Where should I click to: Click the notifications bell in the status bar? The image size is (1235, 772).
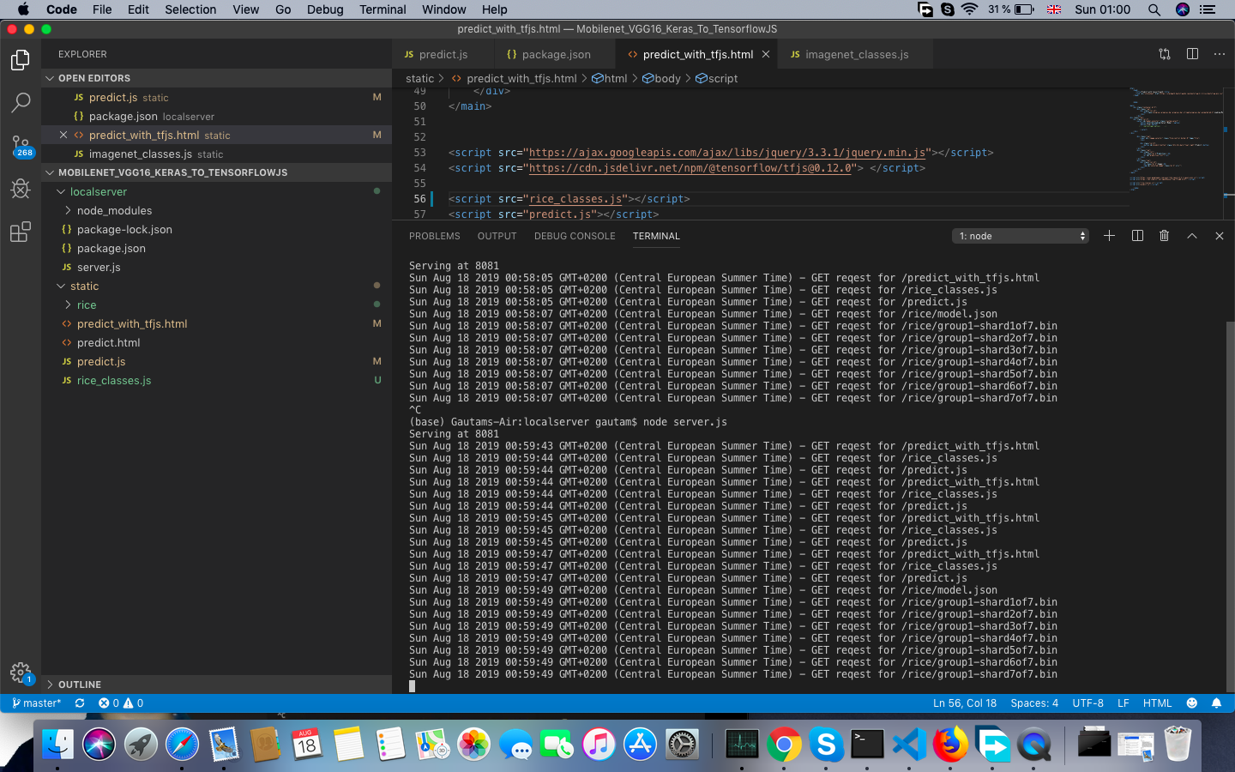pyautogui.click(x=1216, y=703)
